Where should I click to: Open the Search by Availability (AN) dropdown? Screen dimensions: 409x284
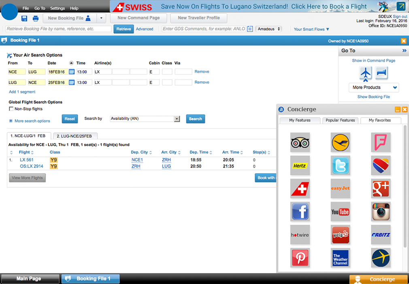pyautogui.click(x=145, y=118)
